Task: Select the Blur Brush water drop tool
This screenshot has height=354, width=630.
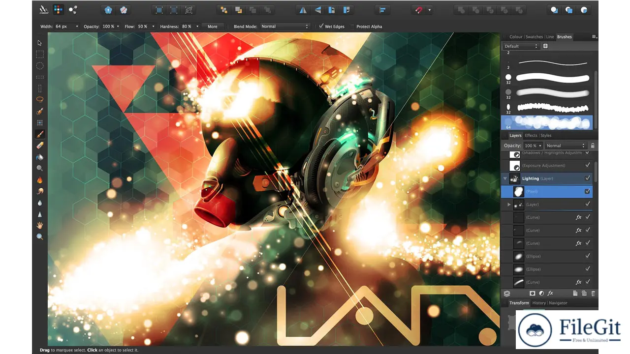Action: pyautogui.click(x=40, y=203)
